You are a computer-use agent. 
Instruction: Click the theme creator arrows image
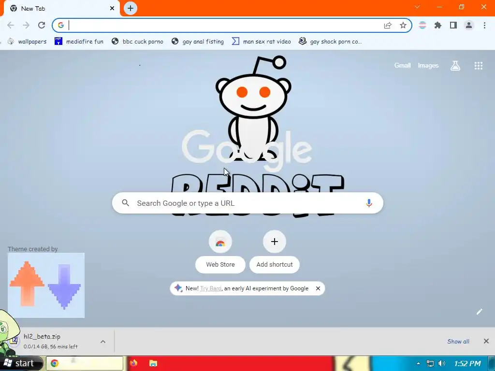coord(46,285)
